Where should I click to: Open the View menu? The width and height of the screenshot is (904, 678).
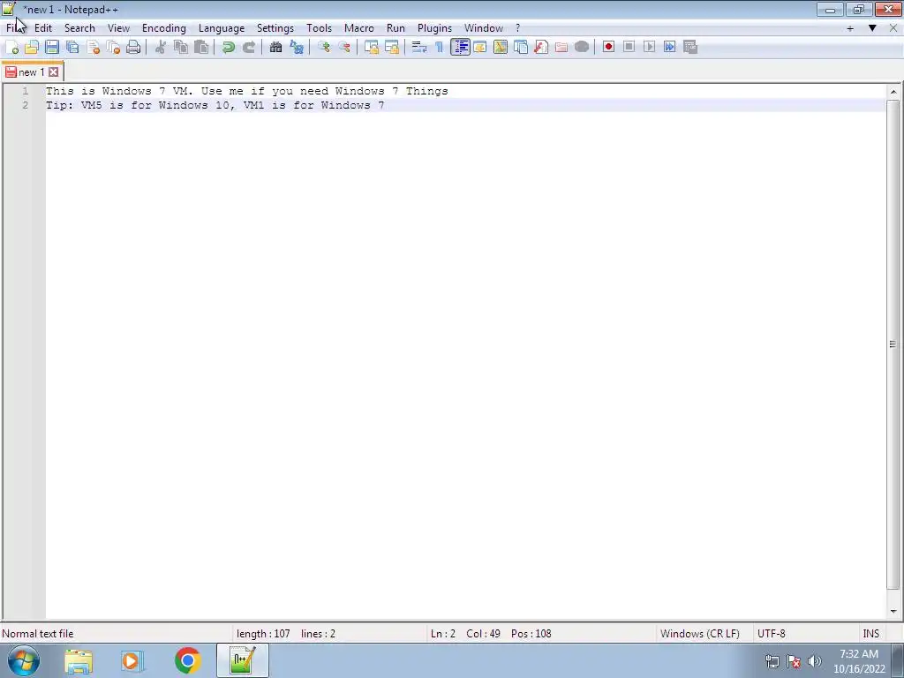click(119, 28)
